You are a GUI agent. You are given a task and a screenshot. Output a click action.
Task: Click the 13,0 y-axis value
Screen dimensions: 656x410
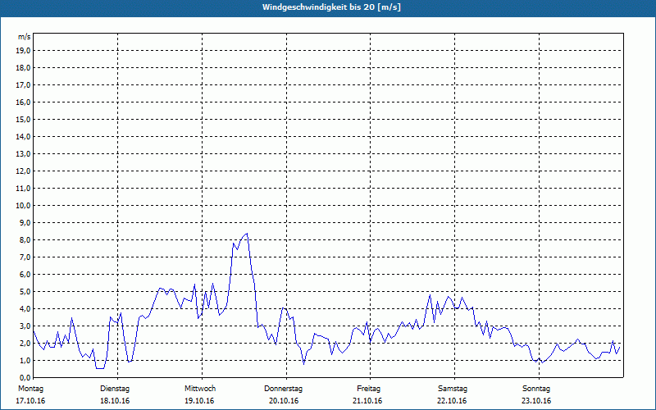(23, 154)
